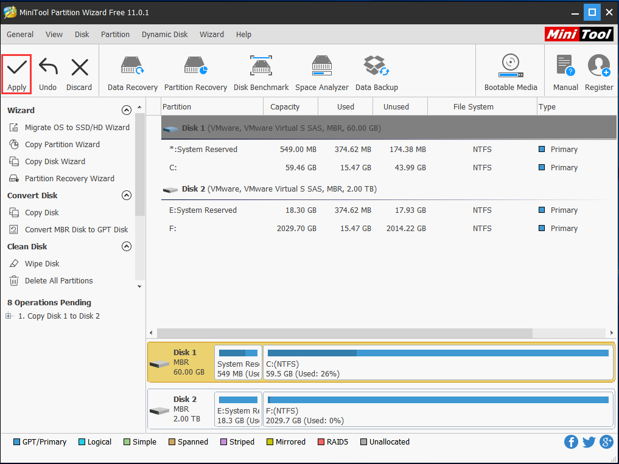Screen dimensions: 619x464
Task: Open the Google Plus share icon
Action: click(x=606, y=441)
